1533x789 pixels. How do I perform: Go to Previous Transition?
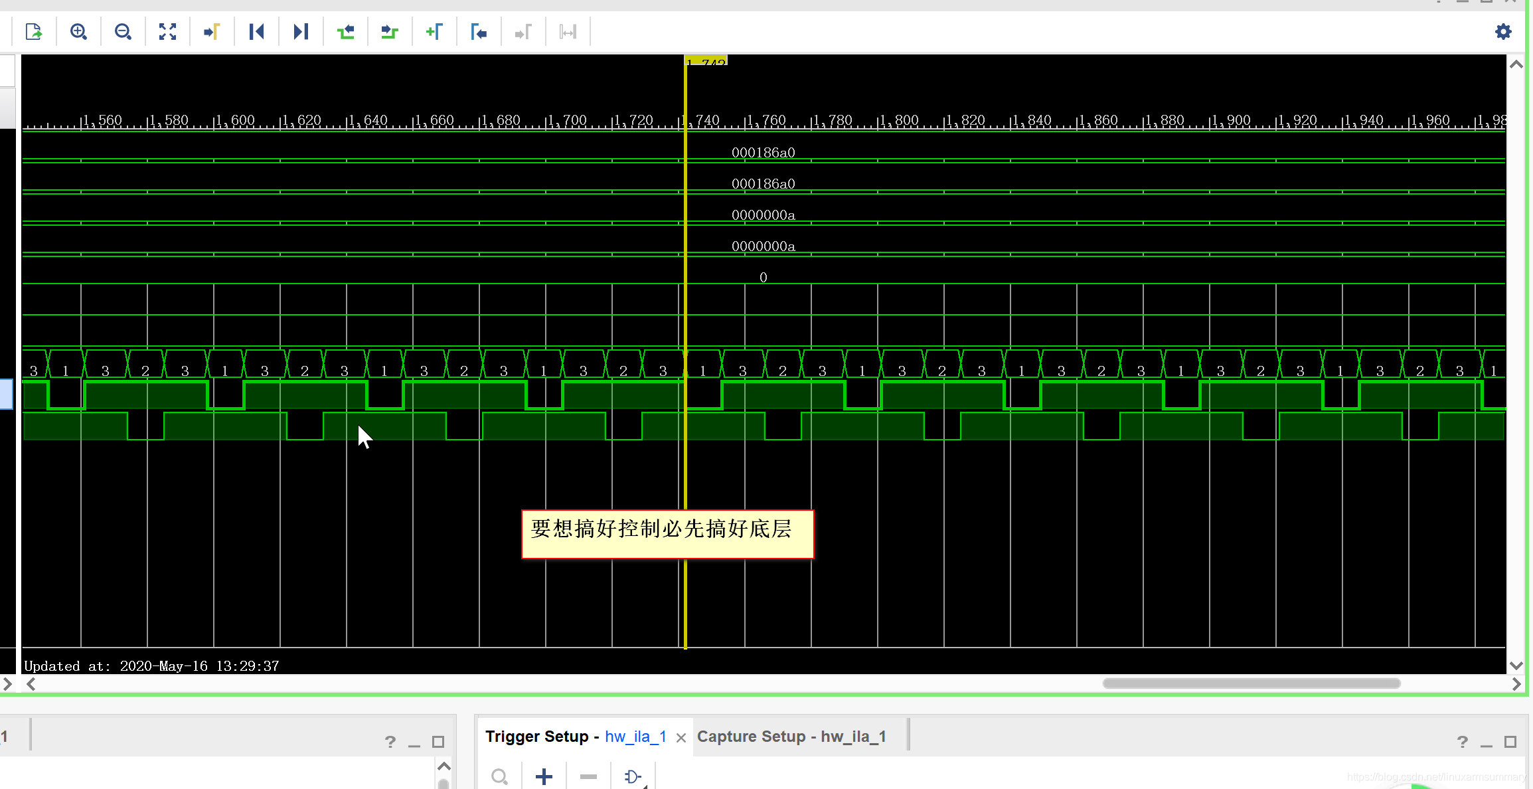(345, 32)
